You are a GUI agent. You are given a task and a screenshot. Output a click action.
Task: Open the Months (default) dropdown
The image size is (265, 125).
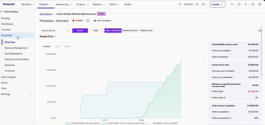pos(55,30)
